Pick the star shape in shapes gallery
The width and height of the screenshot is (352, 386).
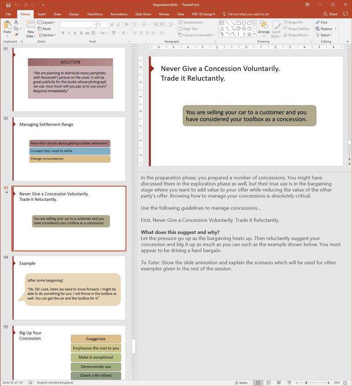[x=249, y=34]
